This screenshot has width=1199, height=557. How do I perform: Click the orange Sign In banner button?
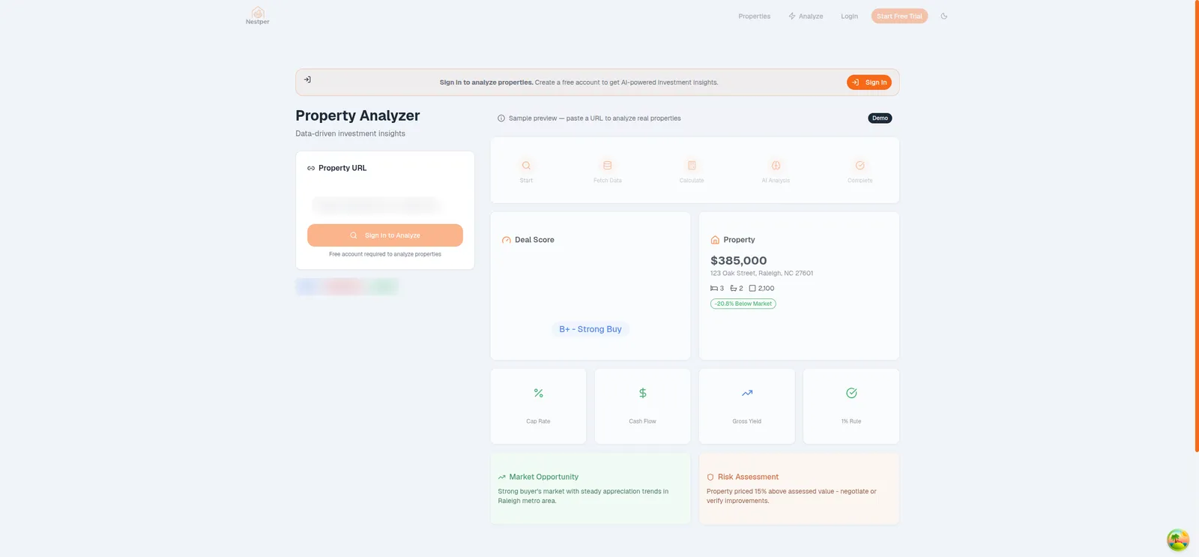coord(869,82)
